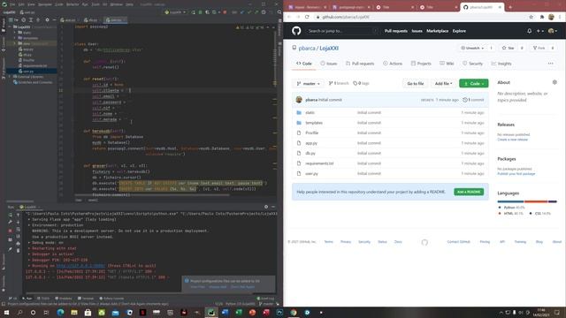Screen dimensions: 566x318
Task: Open the GitHub profile avatar dropdown
Action: (x=552, y=31)
